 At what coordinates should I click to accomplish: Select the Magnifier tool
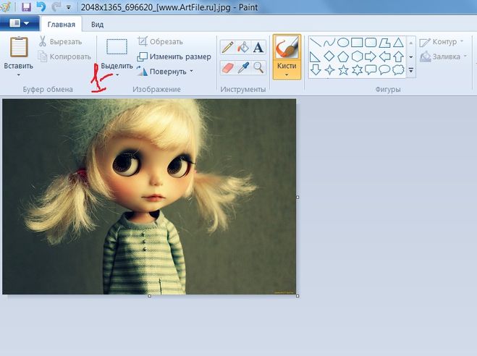pos(258,67)
